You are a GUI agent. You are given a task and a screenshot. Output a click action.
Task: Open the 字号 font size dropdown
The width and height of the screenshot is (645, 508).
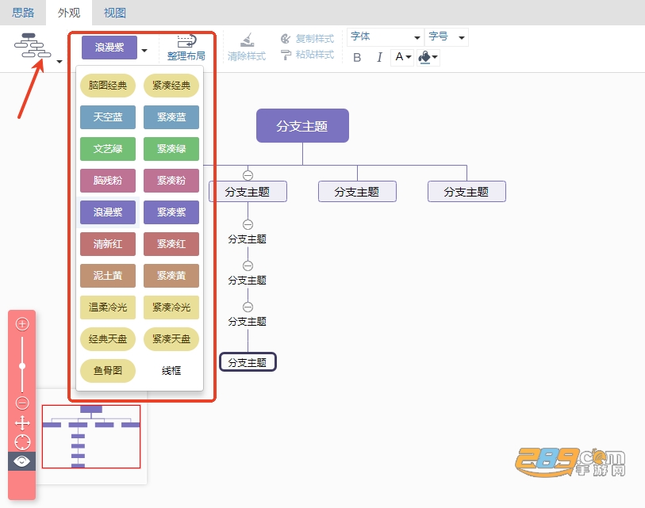point(447,37)
